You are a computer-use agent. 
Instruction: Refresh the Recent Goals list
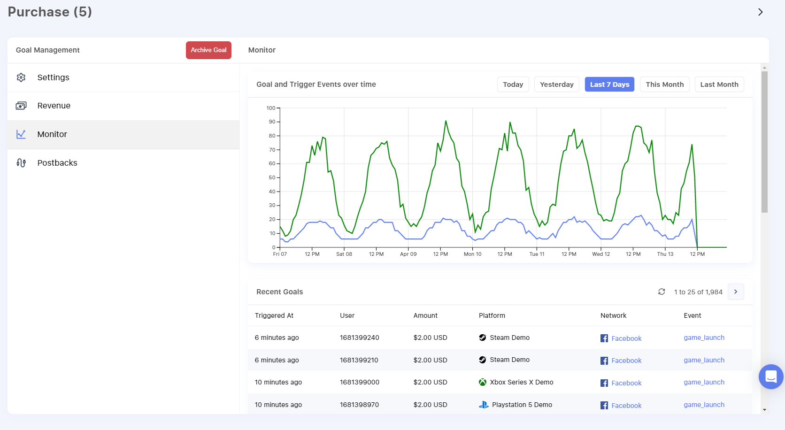pos(662,292)
